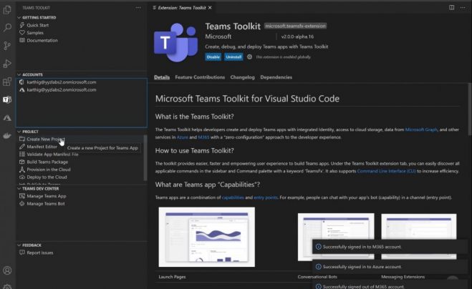Open the entry points link

(x=266, y=197)
